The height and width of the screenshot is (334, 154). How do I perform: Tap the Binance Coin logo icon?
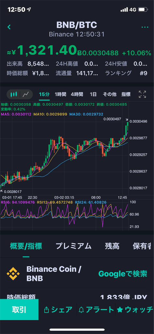(x=13, y=273)
